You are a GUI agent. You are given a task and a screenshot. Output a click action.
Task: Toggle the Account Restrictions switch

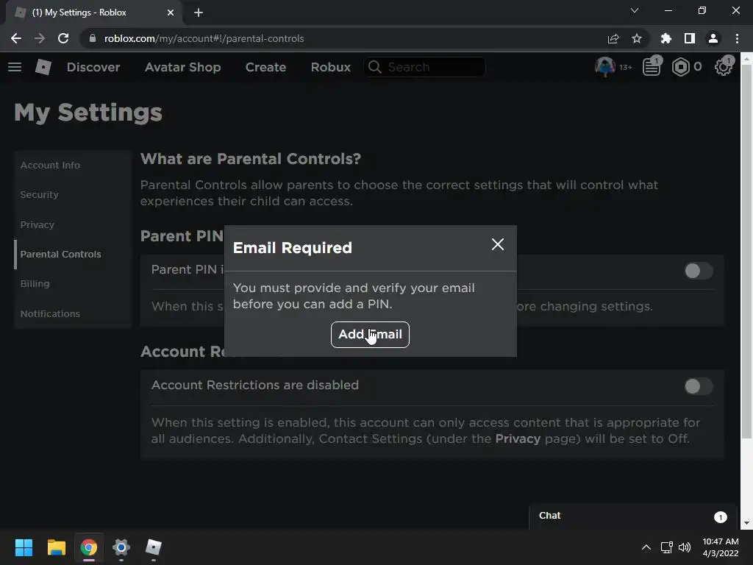699,386
